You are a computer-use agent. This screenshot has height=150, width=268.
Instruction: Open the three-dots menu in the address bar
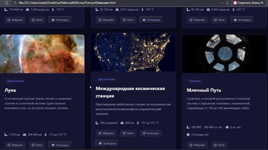[222, 3]
